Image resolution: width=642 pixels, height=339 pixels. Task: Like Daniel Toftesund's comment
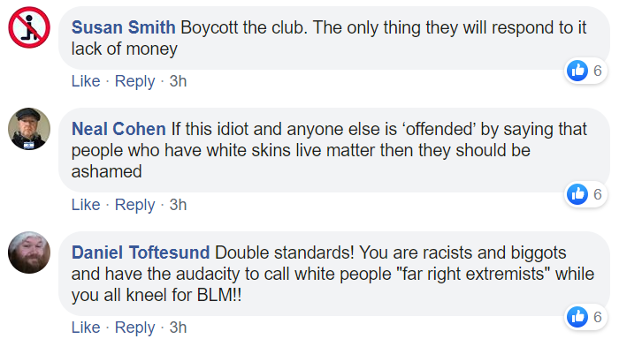86,328
